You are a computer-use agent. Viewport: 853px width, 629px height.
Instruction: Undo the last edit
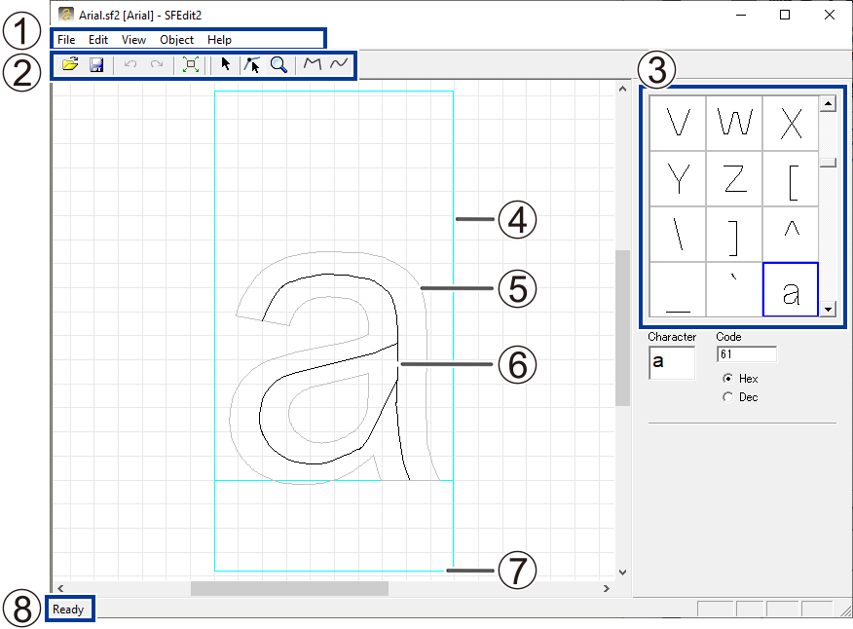pyautogui.click(x=130, y=64)
